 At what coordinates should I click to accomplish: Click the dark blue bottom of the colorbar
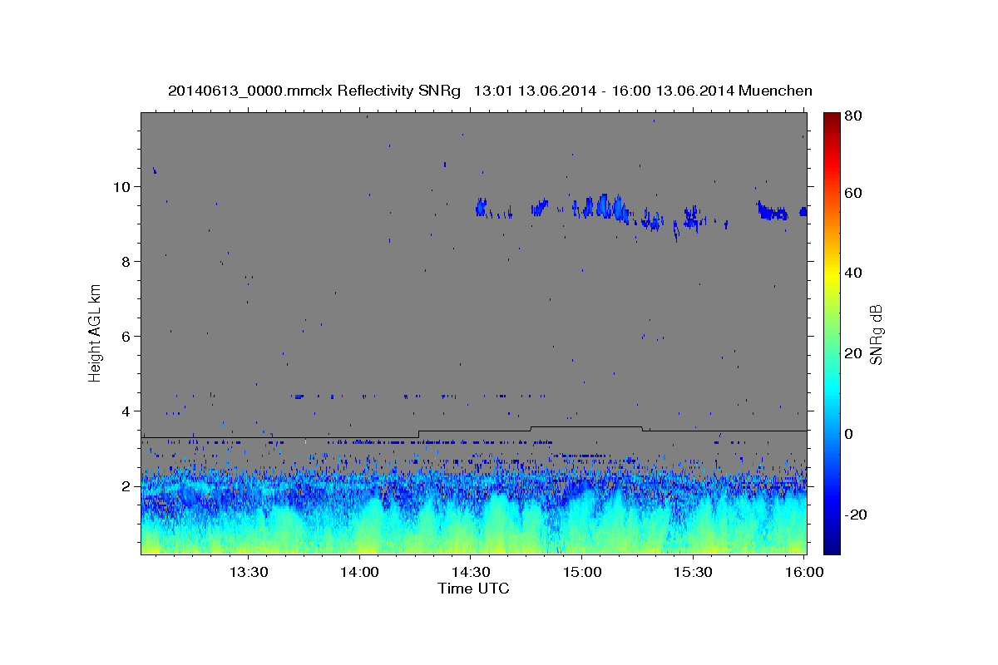[x=832, y=544]
